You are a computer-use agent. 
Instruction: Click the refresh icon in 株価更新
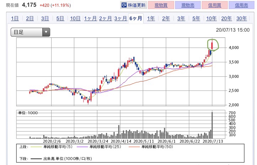pos(124,5)
